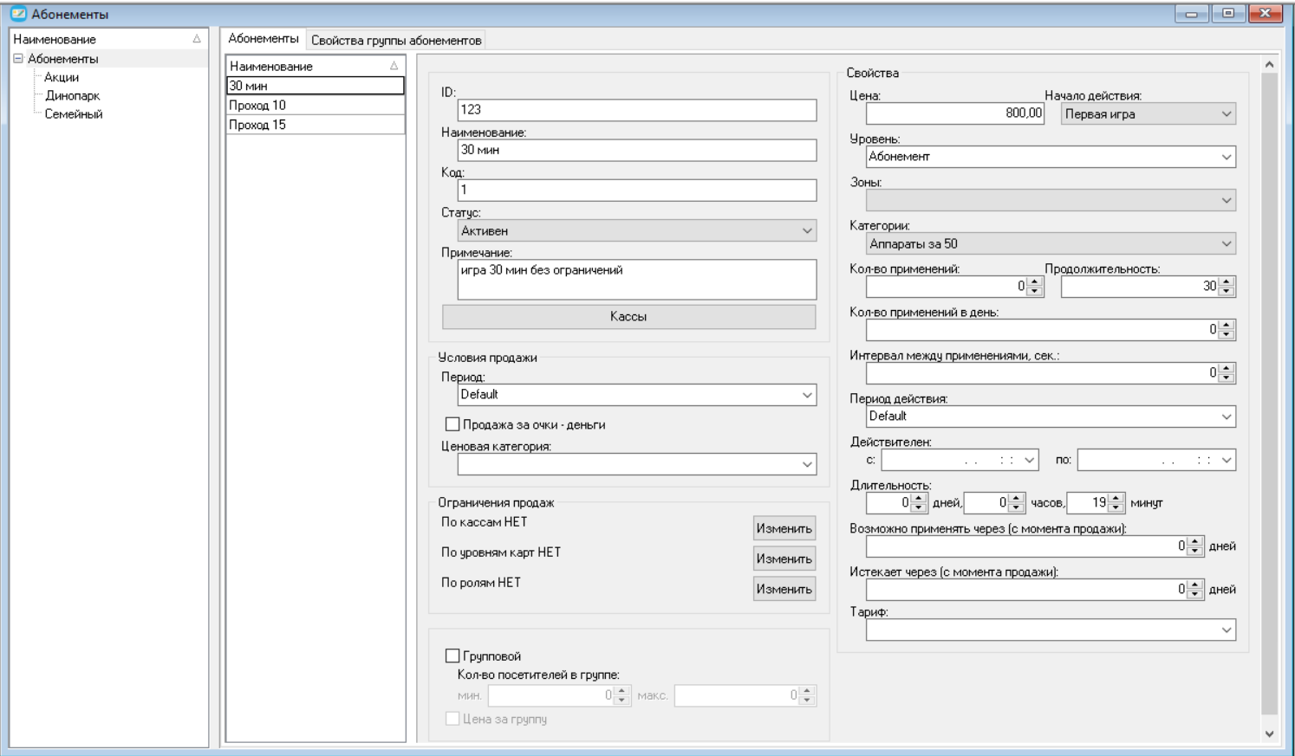The image size is (1295, 756).
Task: Open the Период действия dropdown
Action: (x=1051, y=417)
